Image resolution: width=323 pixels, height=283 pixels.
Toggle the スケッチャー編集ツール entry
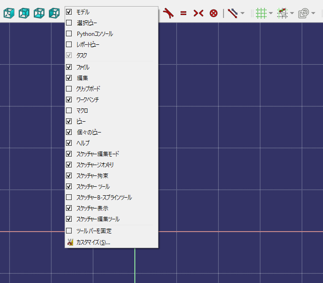pos(111,219)
